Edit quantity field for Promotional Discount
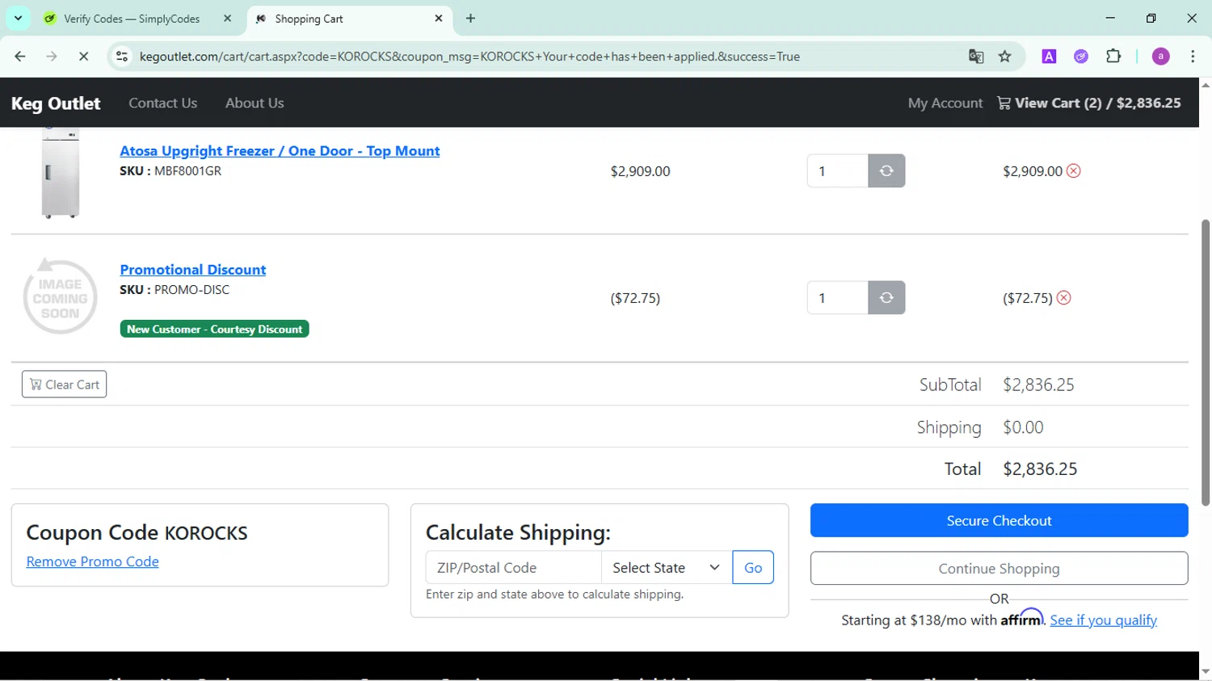The width and height of the screenshot is (1212, 681). (837, 297)
